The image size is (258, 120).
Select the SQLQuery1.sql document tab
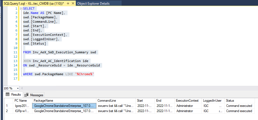point(33,3)
